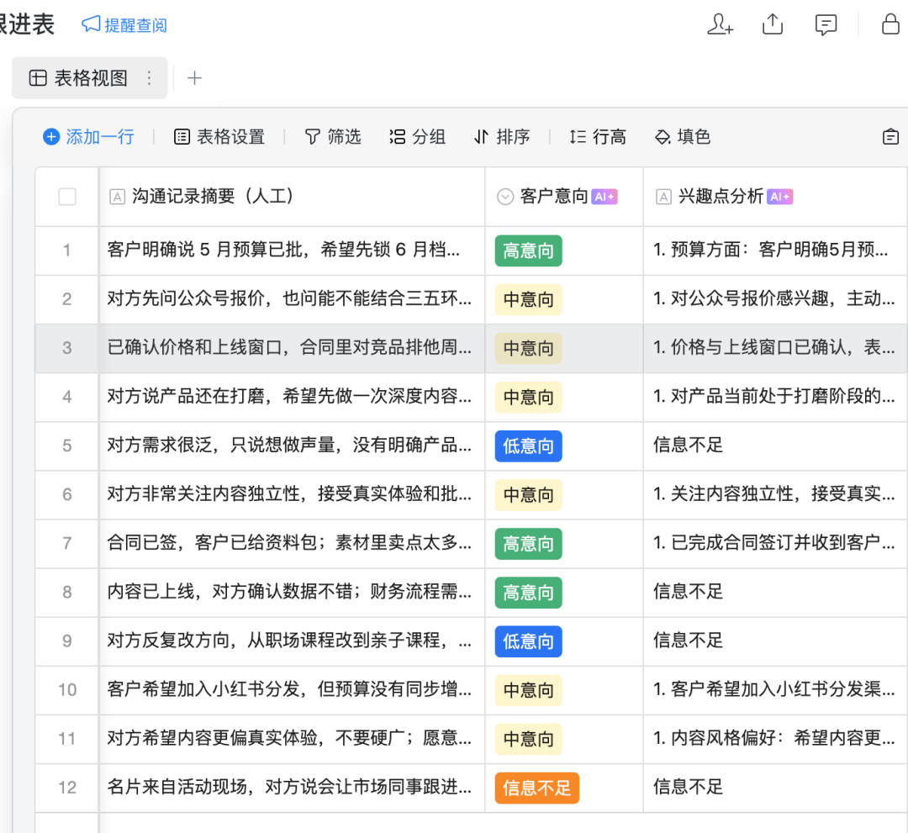
Task: Click the text type icon beside 兴趣点分析
Action: tap(663, 197)
